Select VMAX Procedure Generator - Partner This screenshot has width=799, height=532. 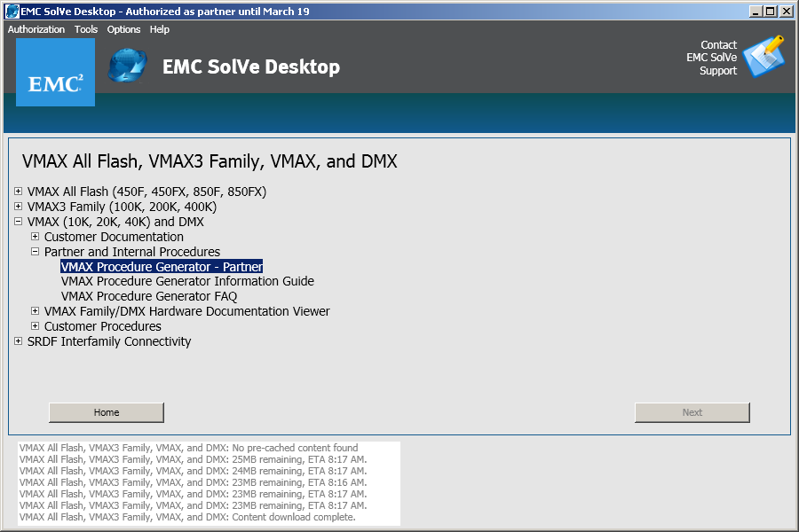(x=162, y=267)
